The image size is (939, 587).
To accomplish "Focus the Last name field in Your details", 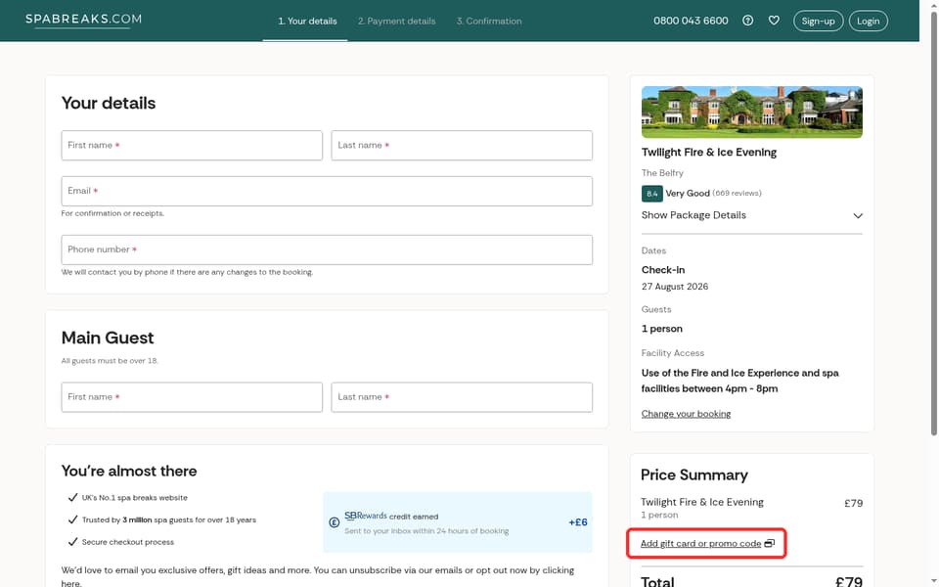I will 462,146.
